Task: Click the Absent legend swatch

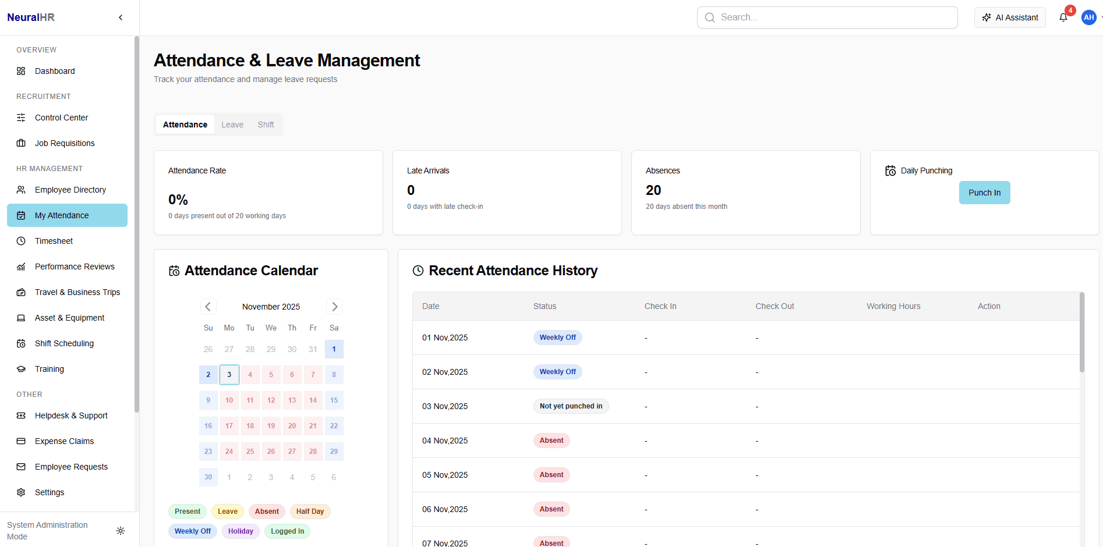Action: tap(267, 512)
